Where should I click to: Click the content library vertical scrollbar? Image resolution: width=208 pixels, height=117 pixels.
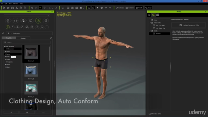coord(49,54)
